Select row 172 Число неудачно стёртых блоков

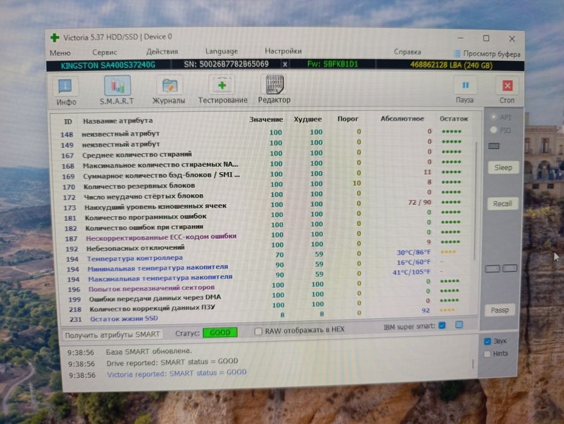pyautogui.click(x=262, y=195)
